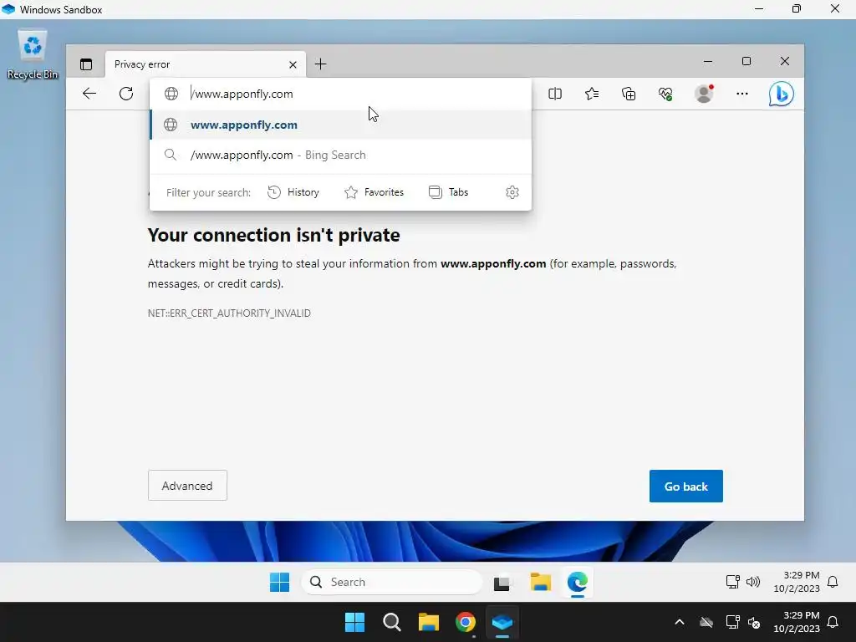Image resolution: width=856 pixels, height=642 pixels.
Task: Choose the Bing Search suggestion
Action: [x=341, y=155]
